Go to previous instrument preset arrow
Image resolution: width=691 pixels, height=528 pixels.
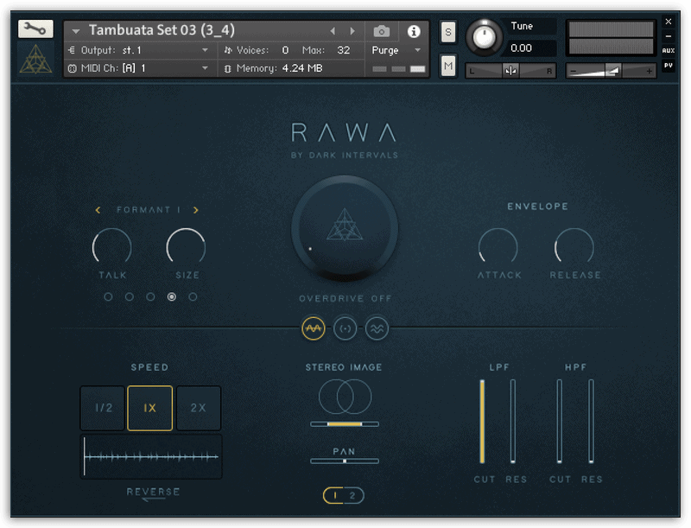[333, 31]
